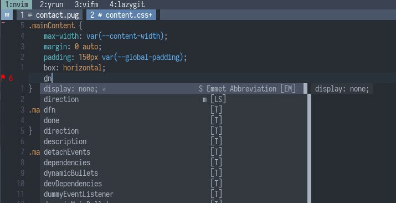Select the 'detachEvents' completion item
This screenshot has width=396, height=203.
[173, 152]
